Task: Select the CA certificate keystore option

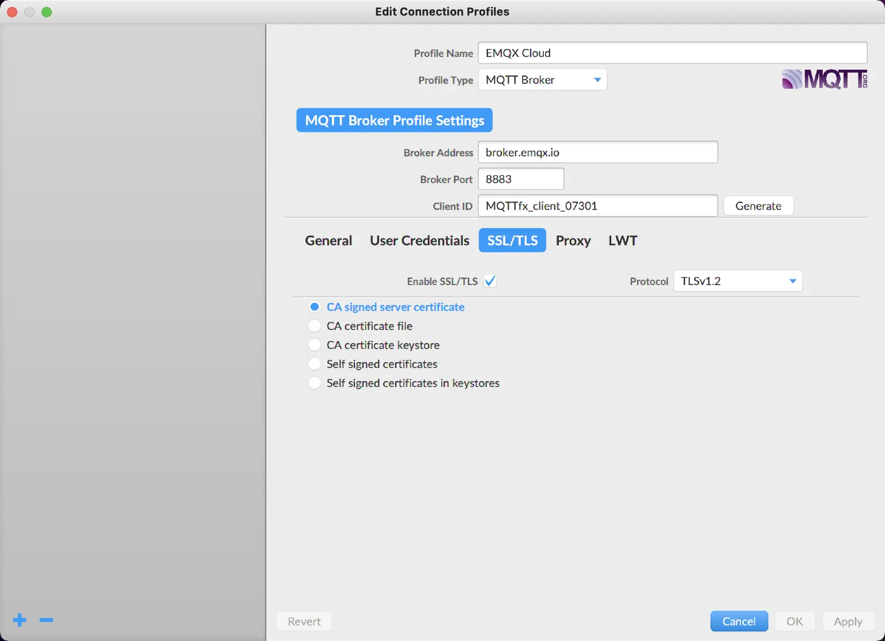Action: coord(315,344)
